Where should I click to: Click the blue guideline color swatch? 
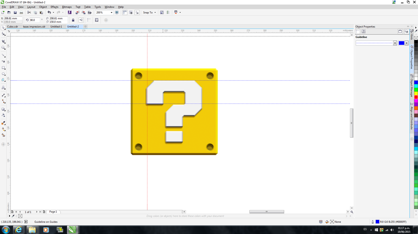pyautogui.click(x=402, y=43)
